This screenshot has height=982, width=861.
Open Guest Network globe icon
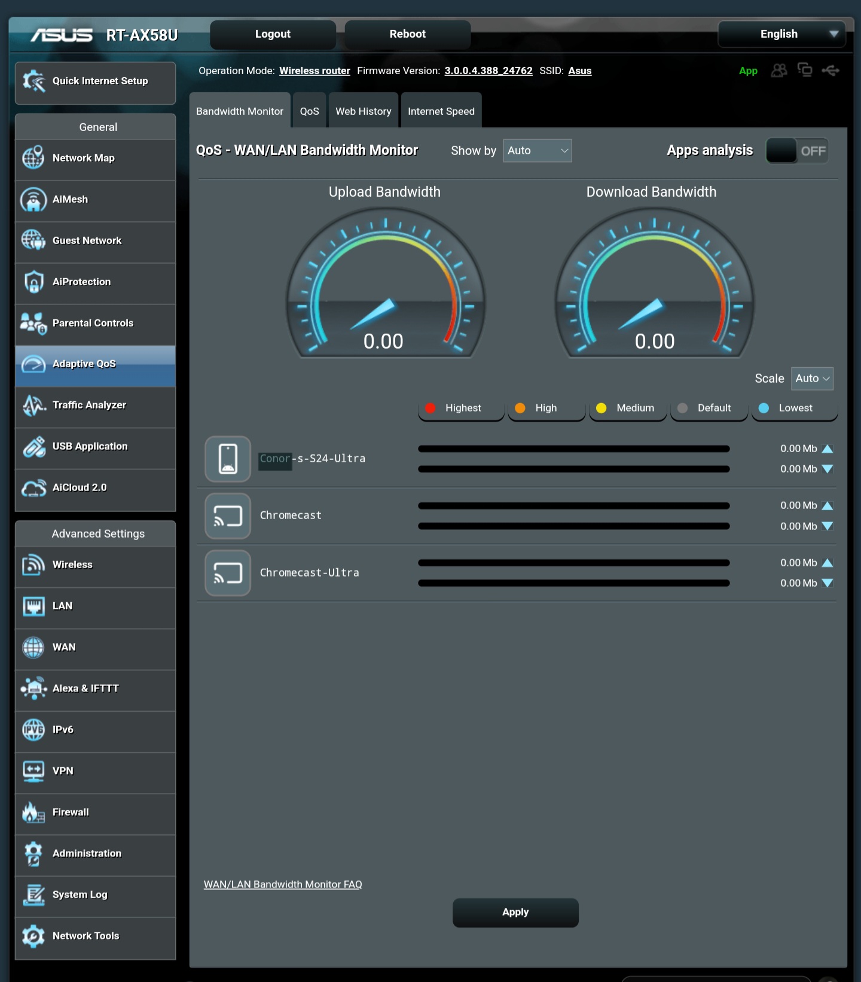33,240
